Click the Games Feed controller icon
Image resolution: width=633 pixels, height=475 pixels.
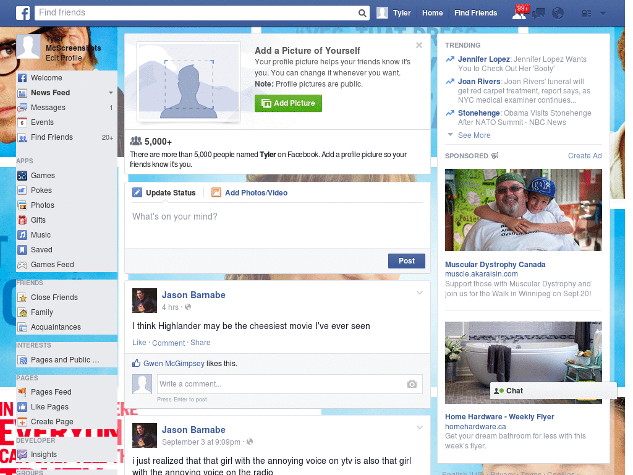pos(22,265)
